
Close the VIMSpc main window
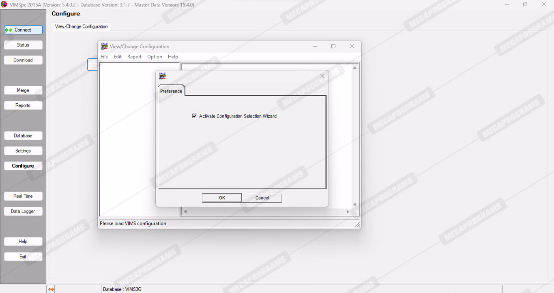tap(544, 4)
